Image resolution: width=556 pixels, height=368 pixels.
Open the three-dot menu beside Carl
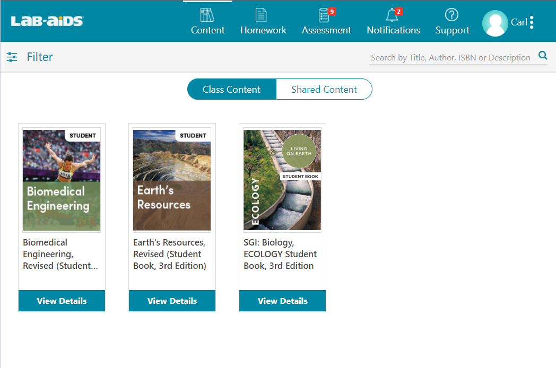click(x=532, y=23)
